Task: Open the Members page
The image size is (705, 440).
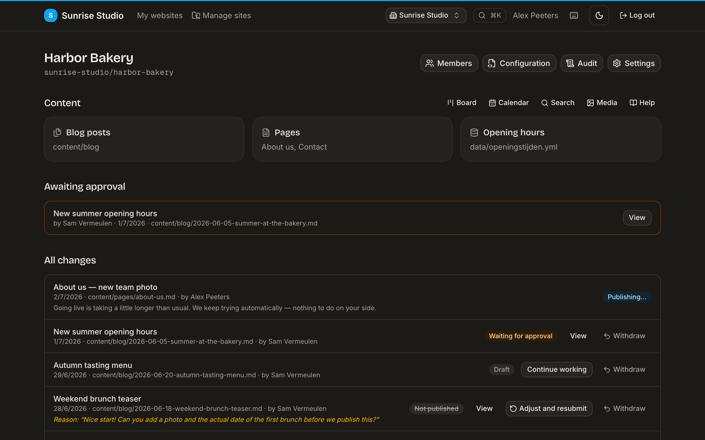Action: point(449,63)
